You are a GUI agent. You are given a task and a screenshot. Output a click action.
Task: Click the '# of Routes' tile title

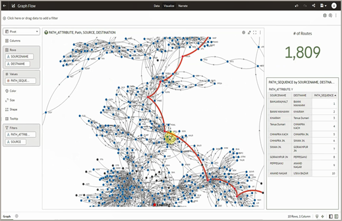pyautogui.click(x=303, y=33)
